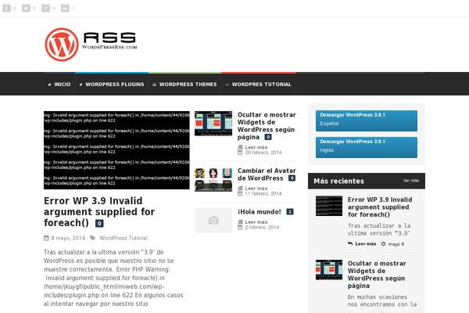Open the WordPress Tutorial category link
Screen dimensions: 469x313
coord(124,238)
